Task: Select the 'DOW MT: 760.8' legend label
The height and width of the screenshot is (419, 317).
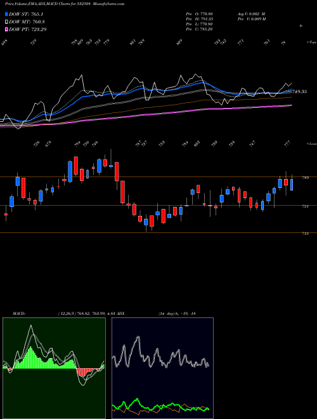Action: (27, 22)
